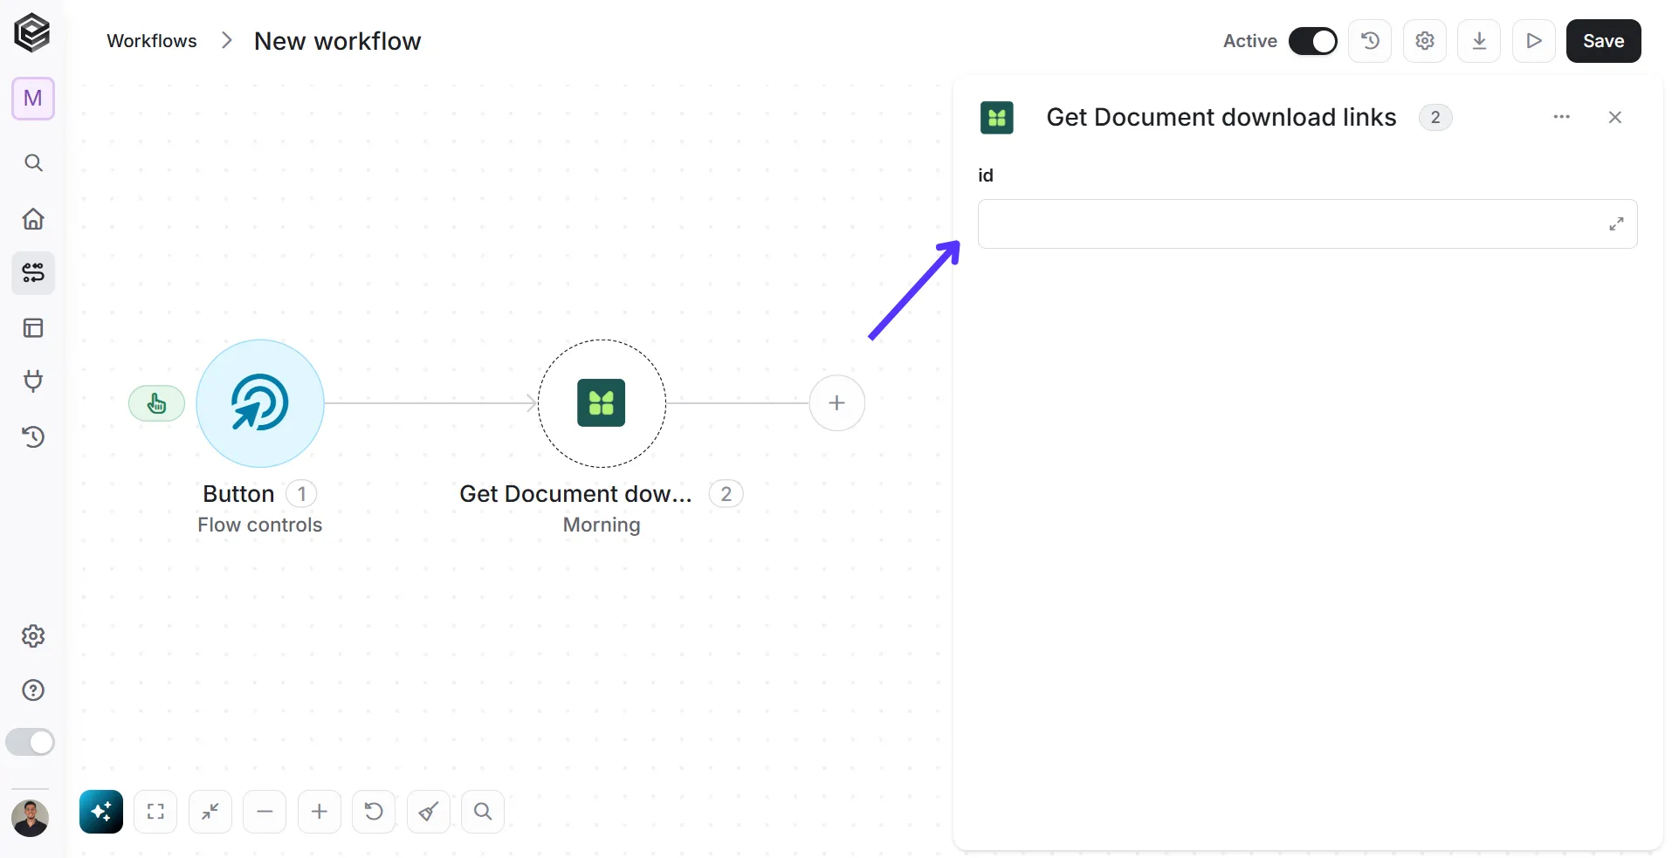Open workflow settings gear in top bar

click(1425, 41)
